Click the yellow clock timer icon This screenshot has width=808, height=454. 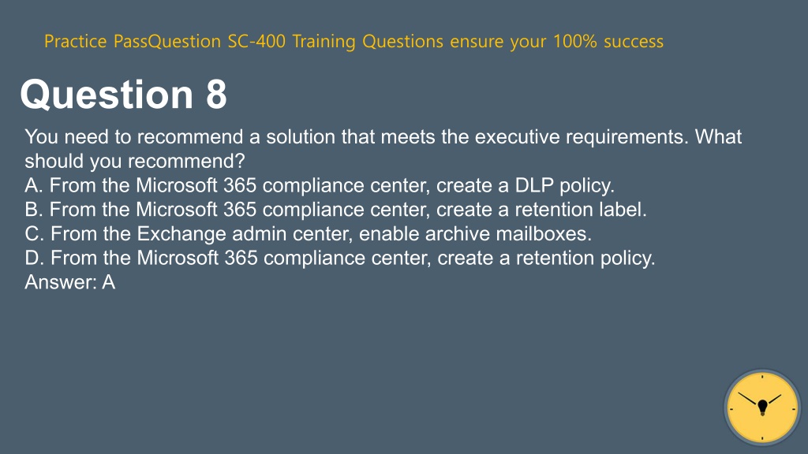[x=762, y=407]
